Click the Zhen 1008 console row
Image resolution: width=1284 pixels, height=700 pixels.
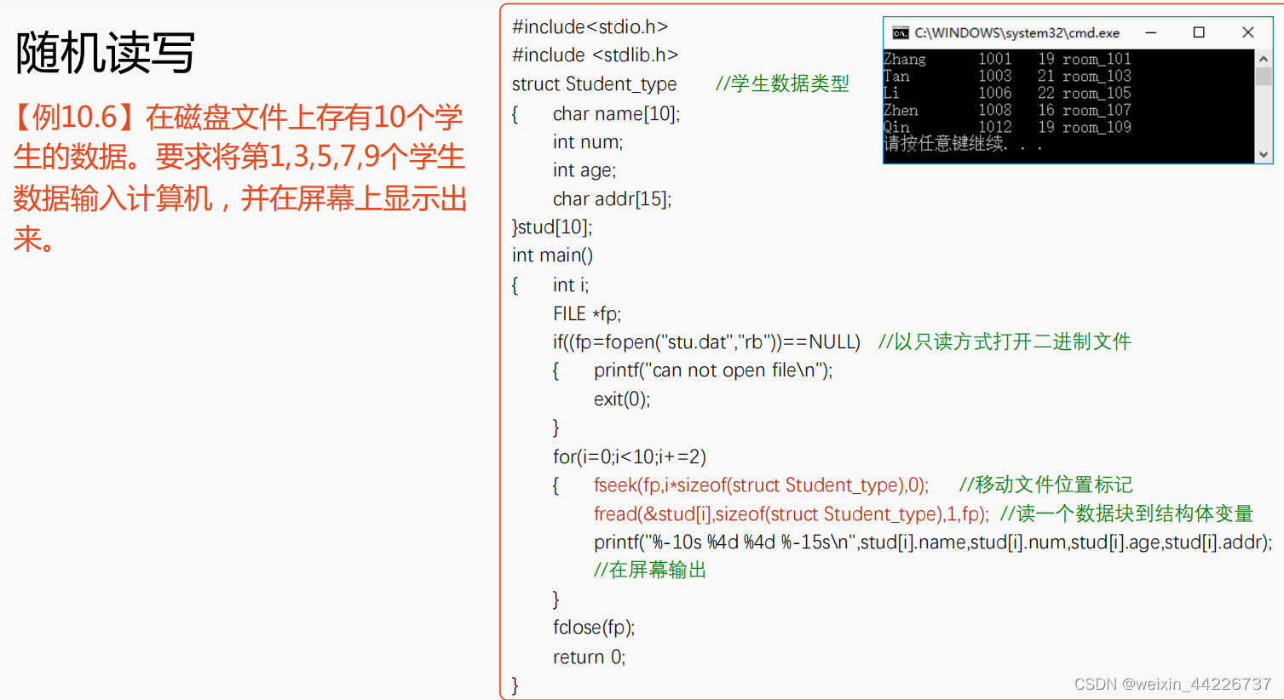point(1007,110)
